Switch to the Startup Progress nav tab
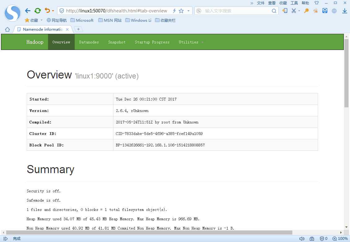Screen dimensions: 350x242 coord(152,42)
